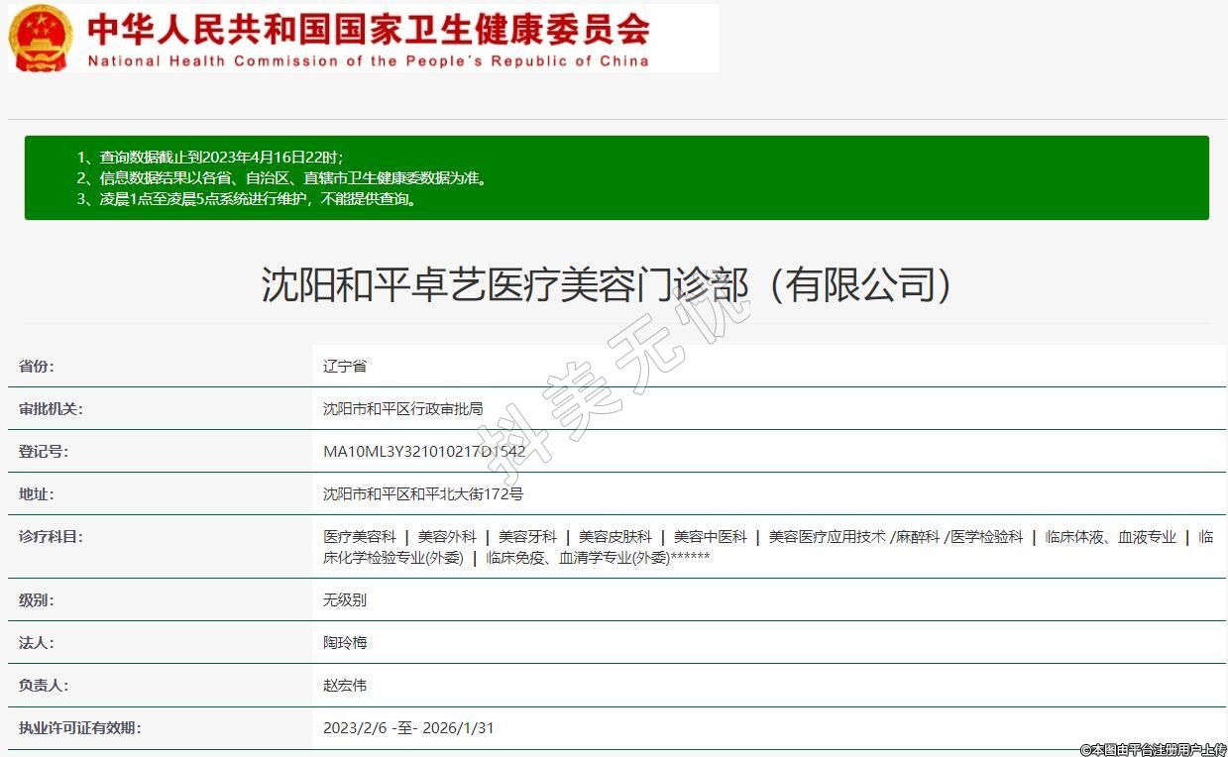1228x757 pixels.
Task: Click the 沈阳市和平区行政审批局 approval authority value
Action: (x=402, y=408)
